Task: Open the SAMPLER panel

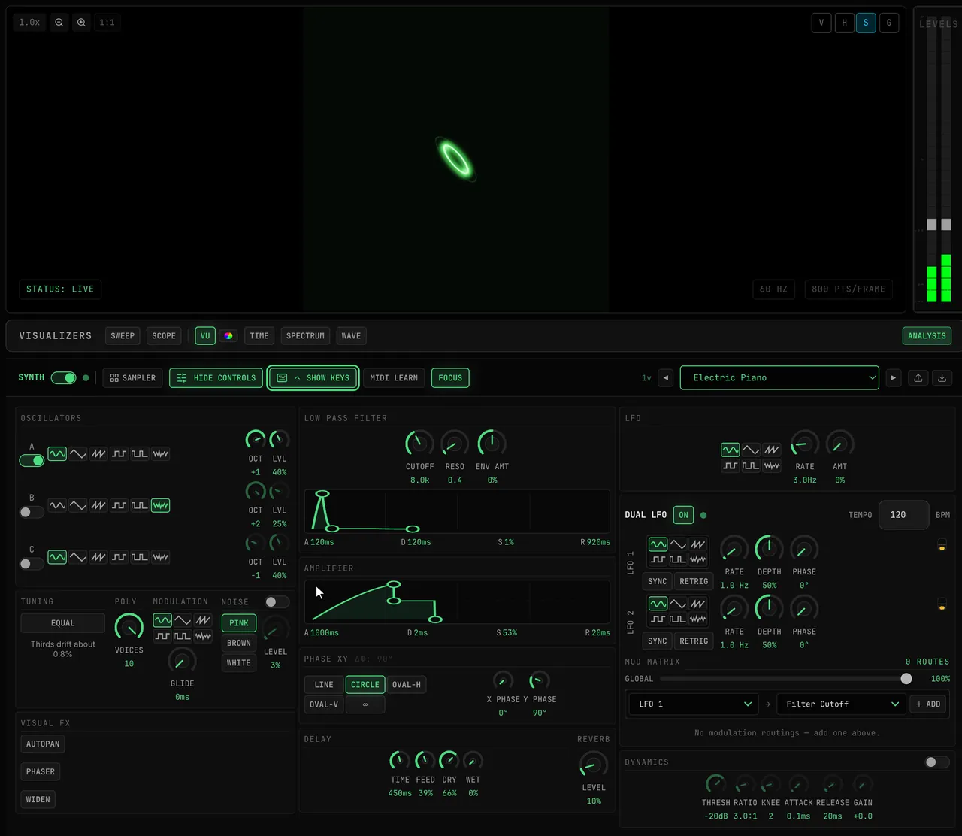Action: (x=133, y=378)
